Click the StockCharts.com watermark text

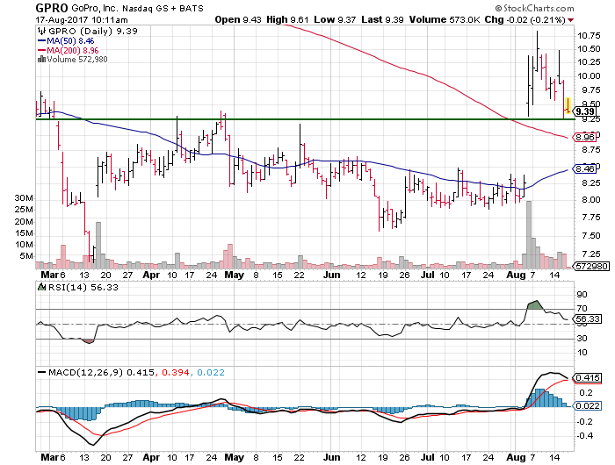click(x=535, y=8)
